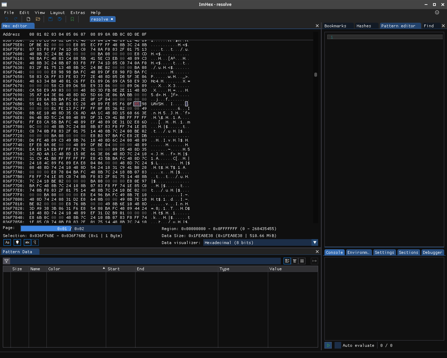Save the project with the floppy disk icon
This screenshot has width=447, height=358.
point(50,19)
